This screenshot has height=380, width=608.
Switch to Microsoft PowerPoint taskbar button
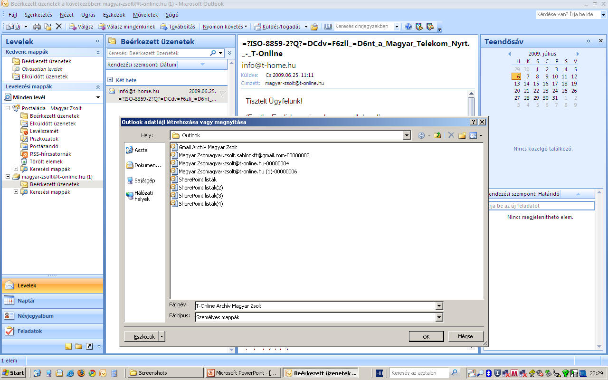click(x=243, y=373)
